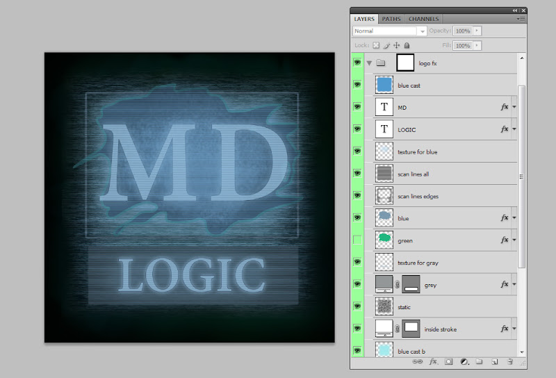The height and width of the screenshot is (378, 556).
Task: Collapse the logo fx group triangle
Action: click(369, 63)
